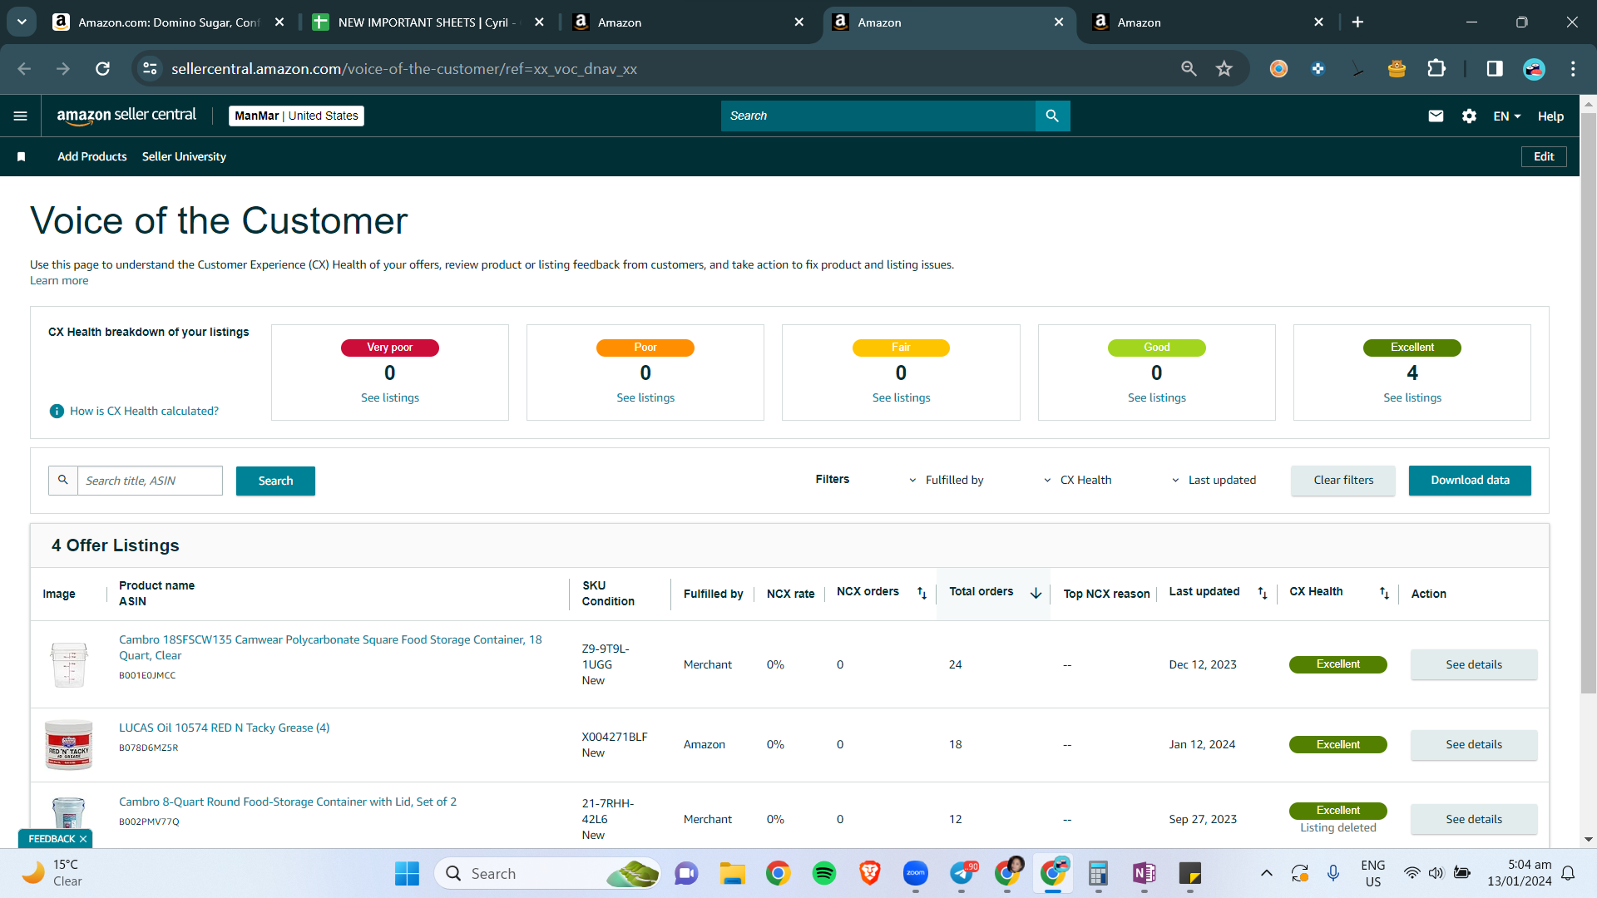Open the Cambro 8-Quart Round product link
The image size is (1597, 898).
pyautogui.click(x=288, y=802)
